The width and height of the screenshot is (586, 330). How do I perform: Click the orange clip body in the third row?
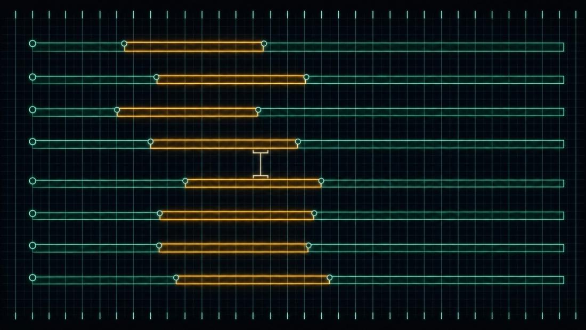[x=188, y=112]
